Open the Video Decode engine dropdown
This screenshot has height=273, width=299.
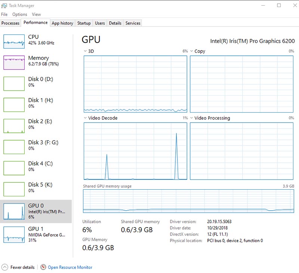85,118
